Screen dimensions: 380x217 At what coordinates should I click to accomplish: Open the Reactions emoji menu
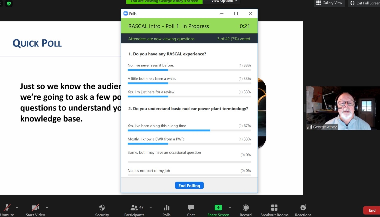coord(303,208)
